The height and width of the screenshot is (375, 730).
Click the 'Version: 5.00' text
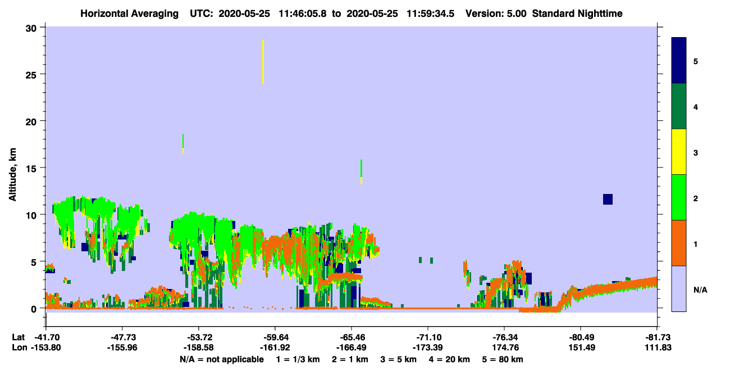496,13
